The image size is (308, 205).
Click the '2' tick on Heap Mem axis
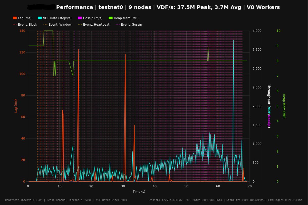pos(277,151)
